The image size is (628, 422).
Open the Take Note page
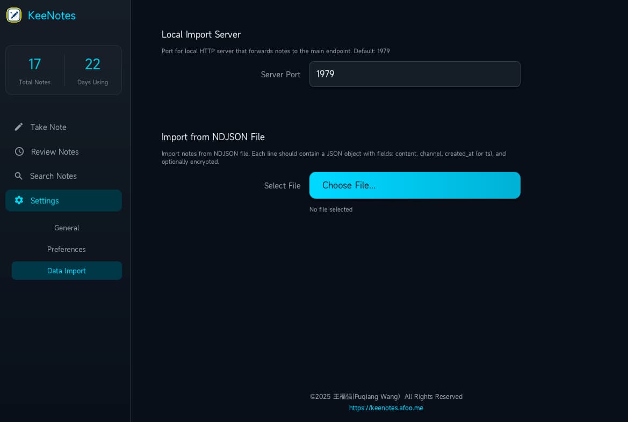click(x=48, y=127)
